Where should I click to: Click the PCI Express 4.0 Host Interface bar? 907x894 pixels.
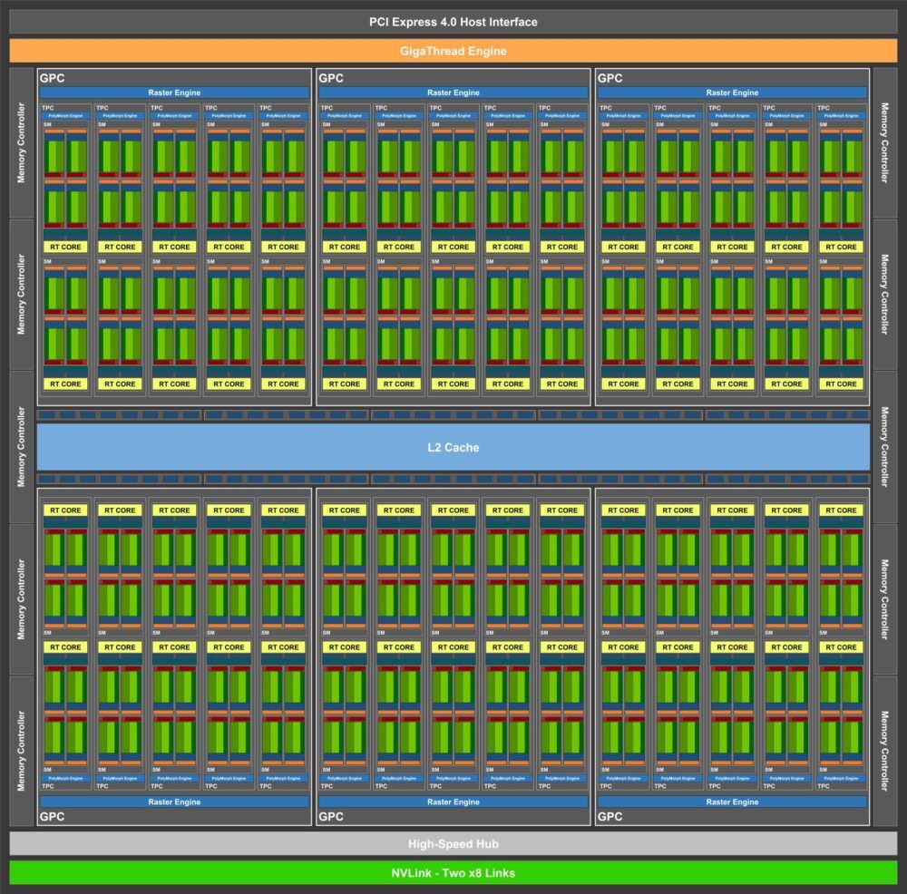click(x=453, y=22)
